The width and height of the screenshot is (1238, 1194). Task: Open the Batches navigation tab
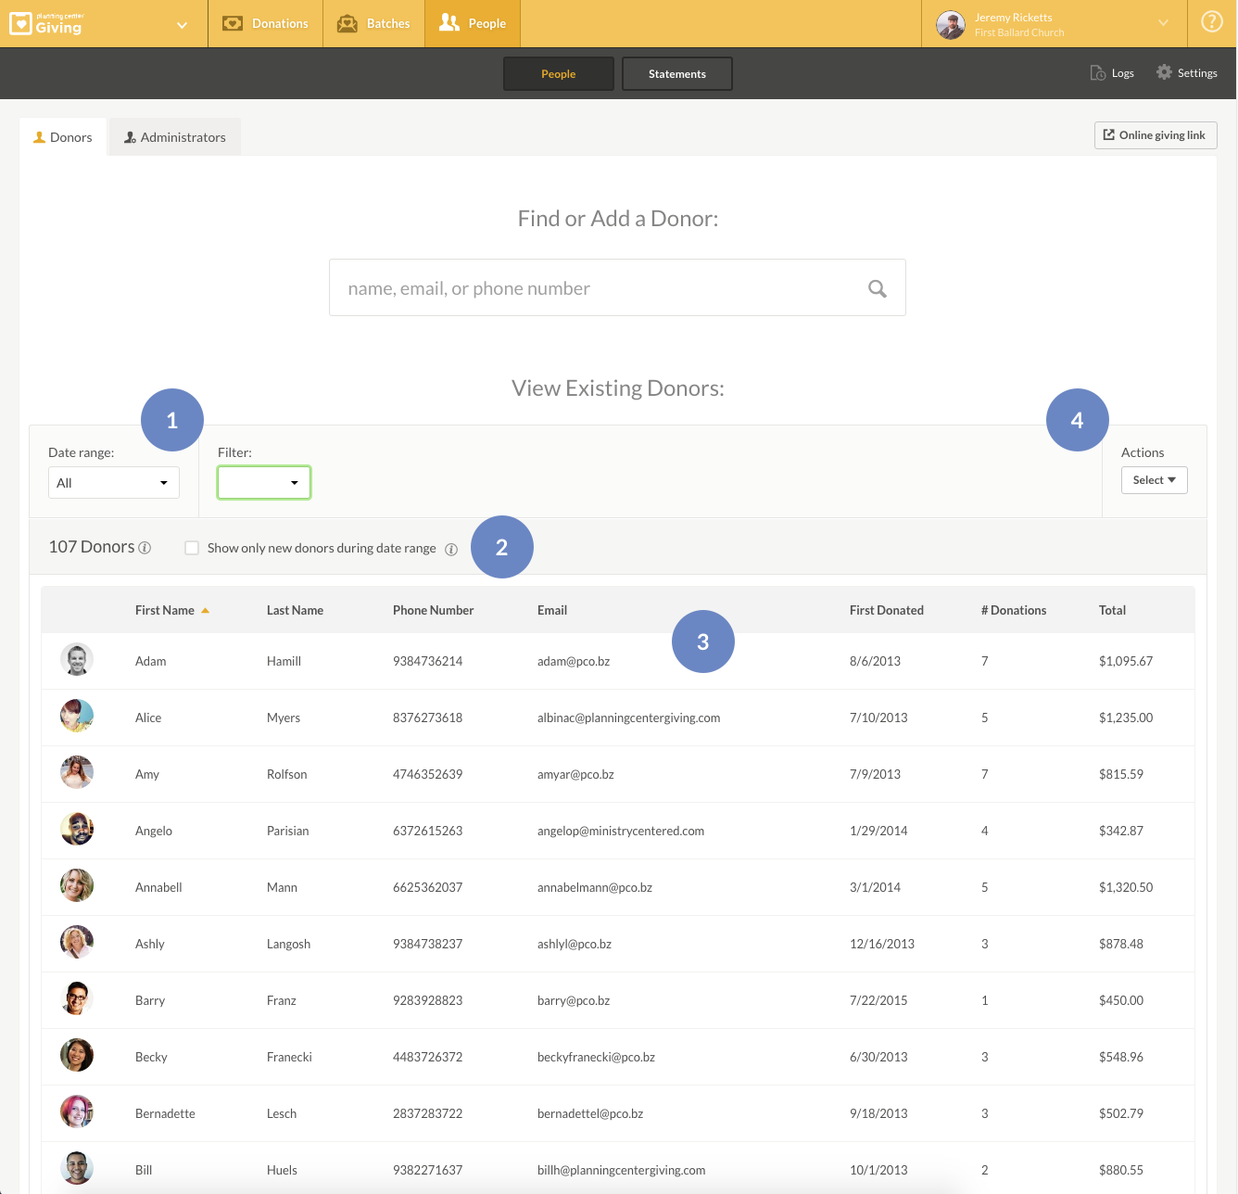(x=373, y=23)
